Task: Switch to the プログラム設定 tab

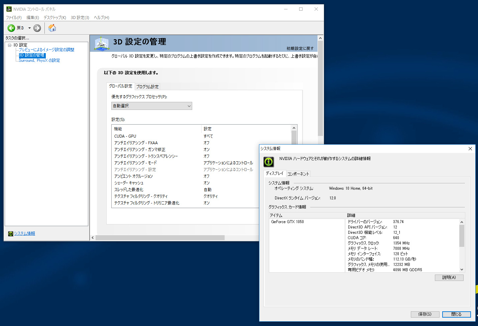Action: click(146, 86)
